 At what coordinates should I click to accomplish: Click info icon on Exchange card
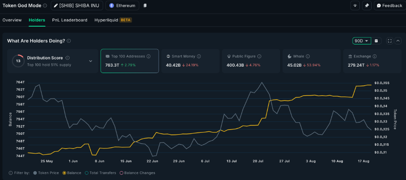[375, 56]
